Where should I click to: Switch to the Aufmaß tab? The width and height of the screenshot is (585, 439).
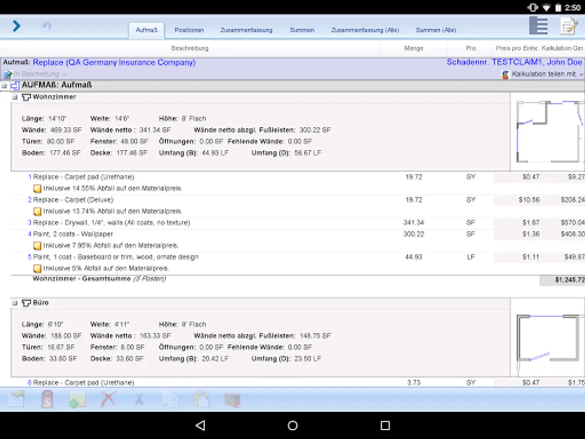[147, 30]
